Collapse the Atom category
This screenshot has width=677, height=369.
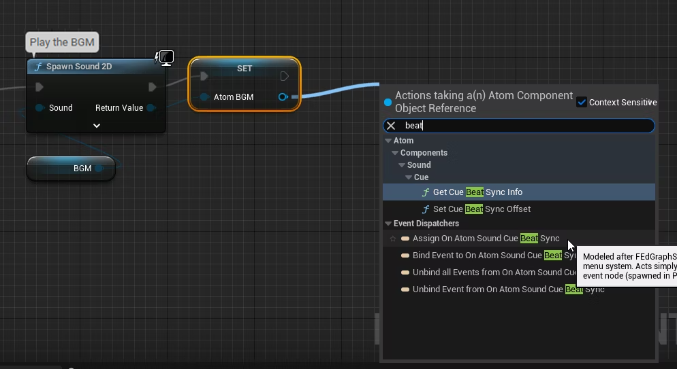click(388, 141)
